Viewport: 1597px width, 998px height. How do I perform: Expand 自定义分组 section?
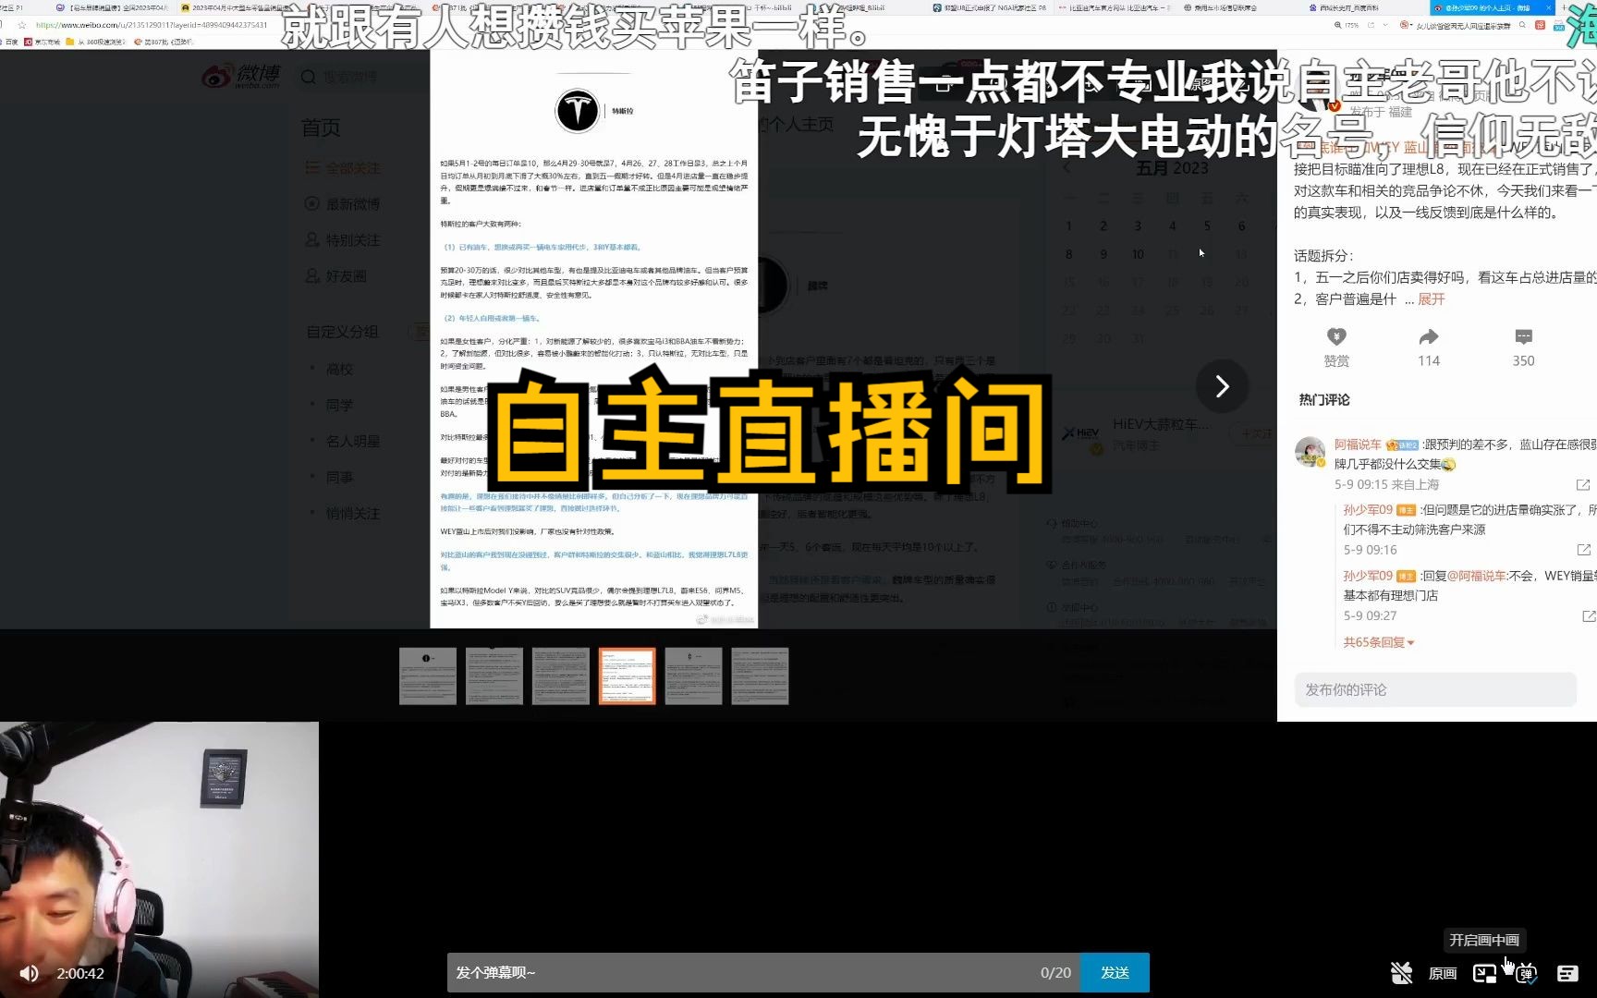click(x=343, y=332)
